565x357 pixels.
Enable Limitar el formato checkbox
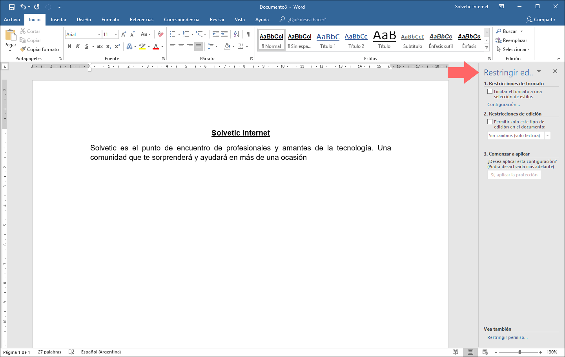pyautogui.click(x=490, y=92)
